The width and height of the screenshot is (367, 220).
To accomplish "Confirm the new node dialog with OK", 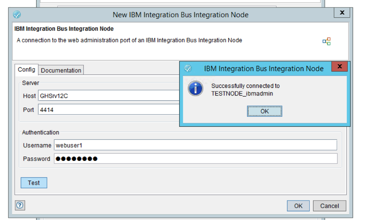I will coord(298,206).
